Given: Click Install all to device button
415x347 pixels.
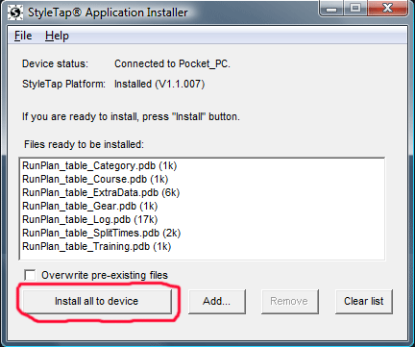Looking at the screenshot, I should (97, 301).
